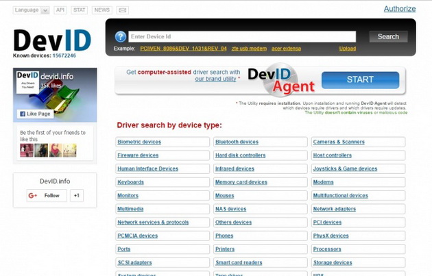Open the STAT menu item

tap(80, 10)
